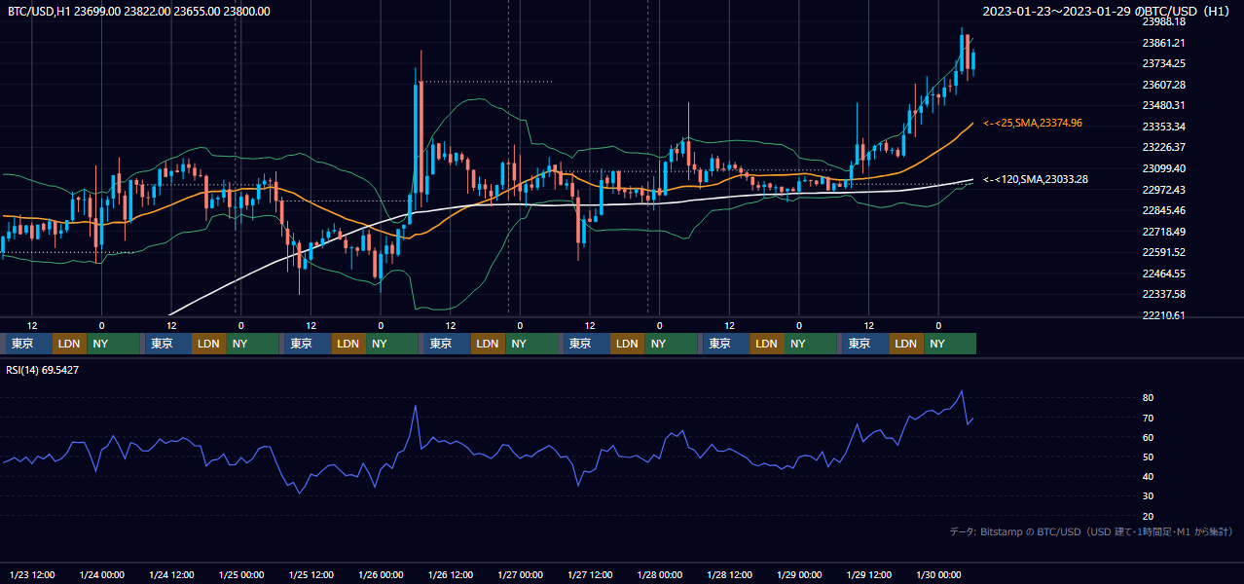Image resolution: width=1244 pixels, height=584 pixels.
Task: Select the lowest price label 22210.61
Action: click(1163, 315)
